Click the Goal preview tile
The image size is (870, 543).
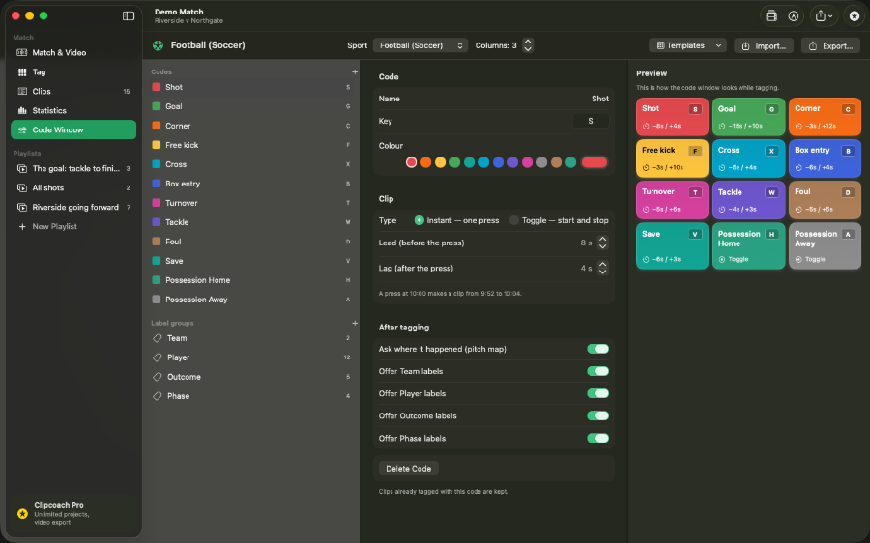[x=748, y=117]
